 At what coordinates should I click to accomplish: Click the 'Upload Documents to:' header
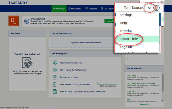click(82, 33)
